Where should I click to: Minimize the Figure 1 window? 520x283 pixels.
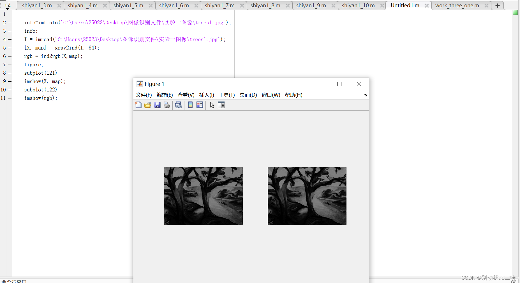(x=320, y=84)
